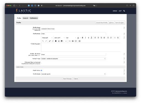
Task: Insert a bulleted list
Action: 108,38
